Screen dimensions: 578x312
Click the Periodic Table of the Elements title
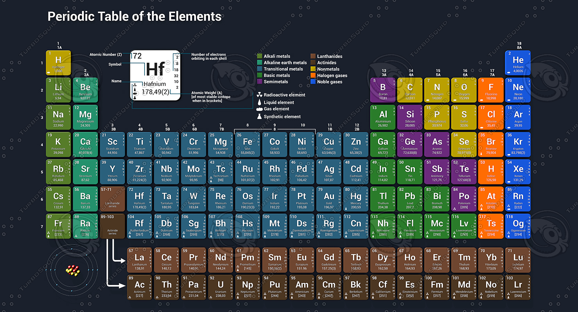(134, 16)
